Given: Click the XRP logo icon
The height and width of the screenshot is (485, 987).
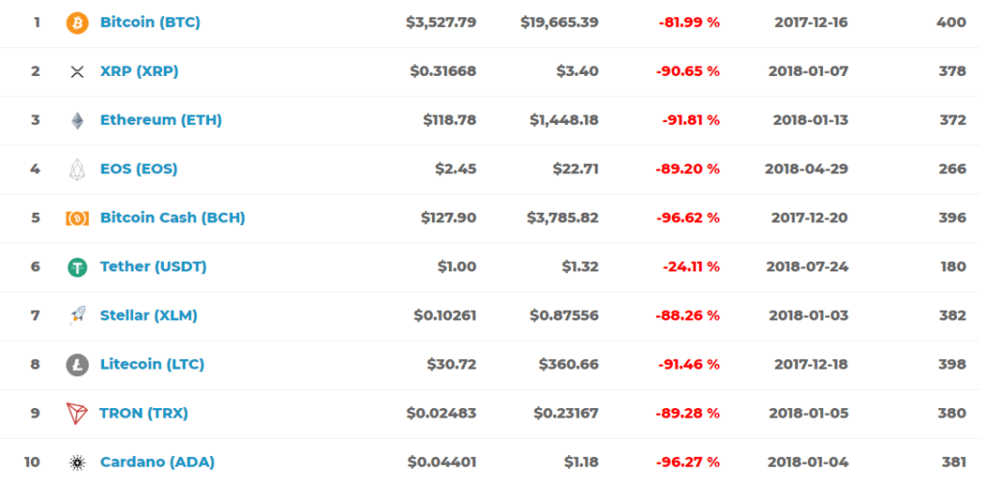Looking at the screenshot, I should (77, 71).
